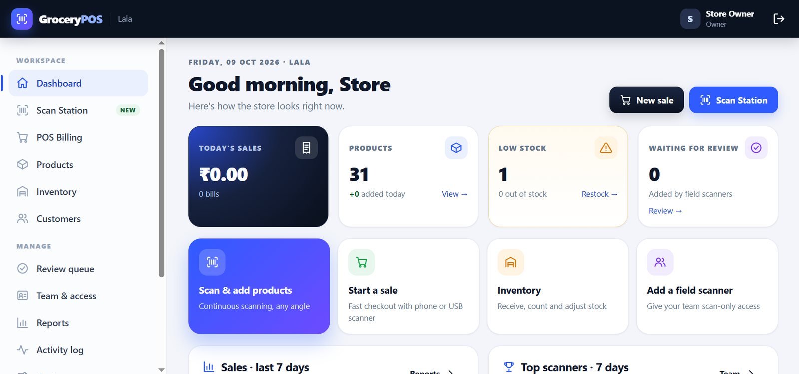
Task: Click the Dashboard home icon in sidebar
Action: coord(23,83)
